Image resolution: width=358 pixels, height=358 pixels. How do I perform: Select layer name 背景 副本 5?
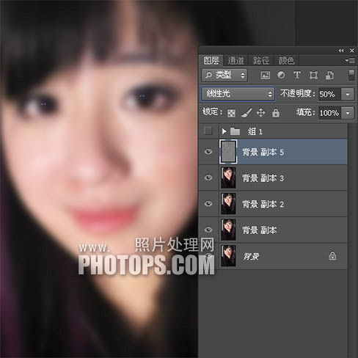pyautogui.click(x=263, y=152)
